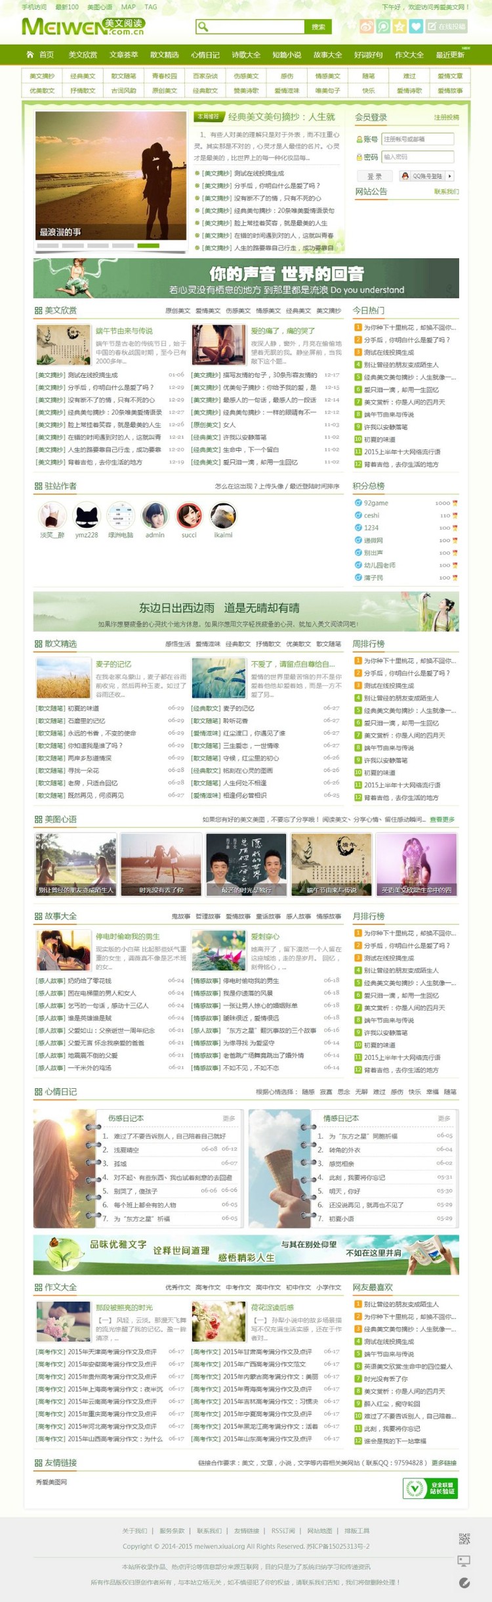
Task: Select the first gray carousel indicator
Action: click(x=48, y=246)
